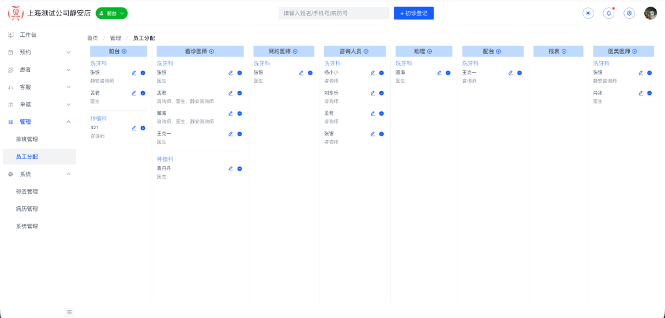The height and width of the screenshot is (318, 665).
Task: Remove 杨小小 from the 咨询人员 column
Action: coord(381,73)
